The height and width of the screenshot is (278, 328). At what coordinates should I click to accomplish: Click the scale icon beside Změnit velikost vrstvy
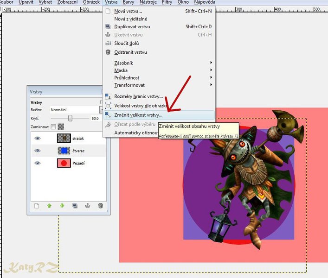pyautogui.click(x=108, y=114)
